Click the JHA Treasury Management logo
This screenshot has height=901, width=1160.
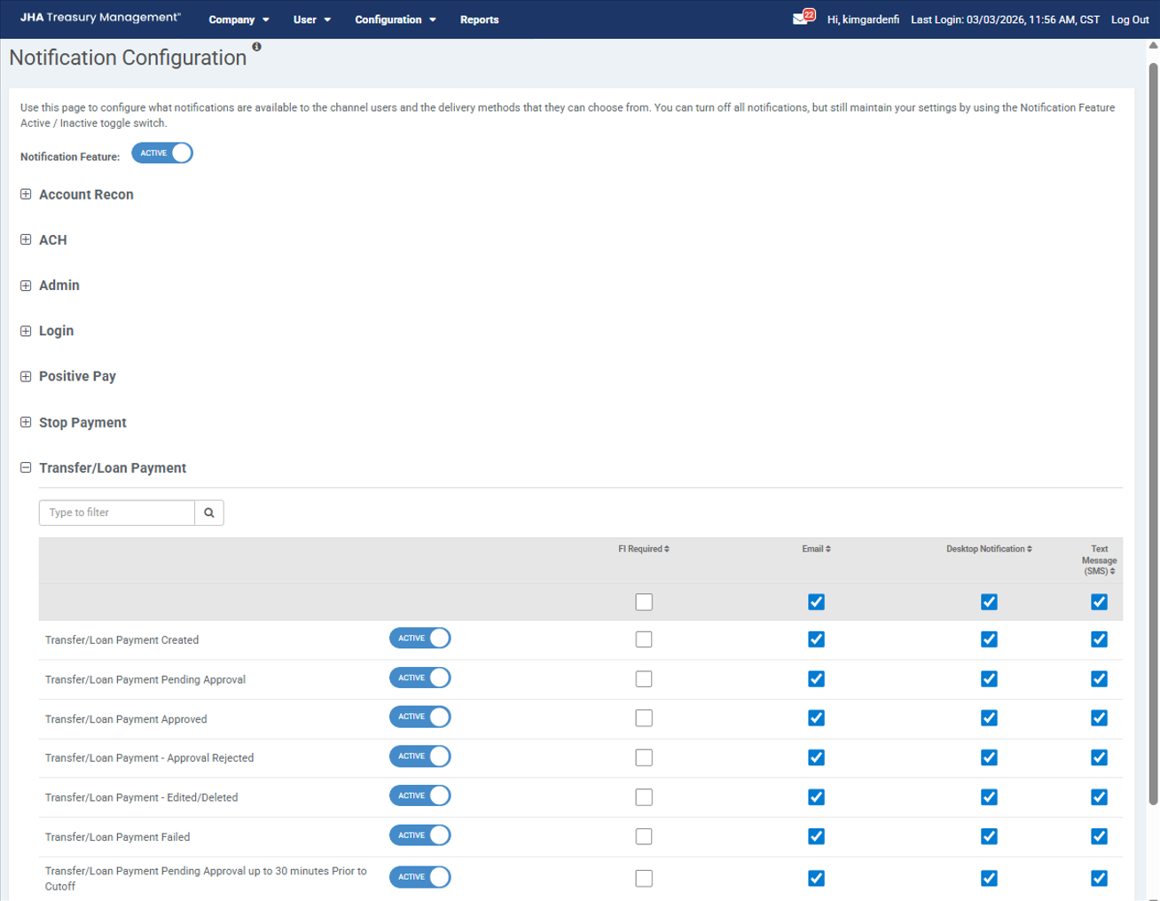(x=100, y=18)
